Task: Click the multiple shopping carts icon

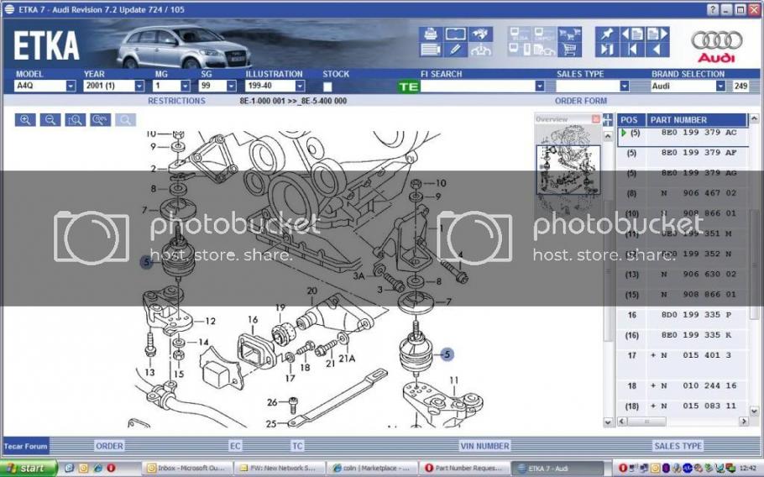Action: coord(569,34)
